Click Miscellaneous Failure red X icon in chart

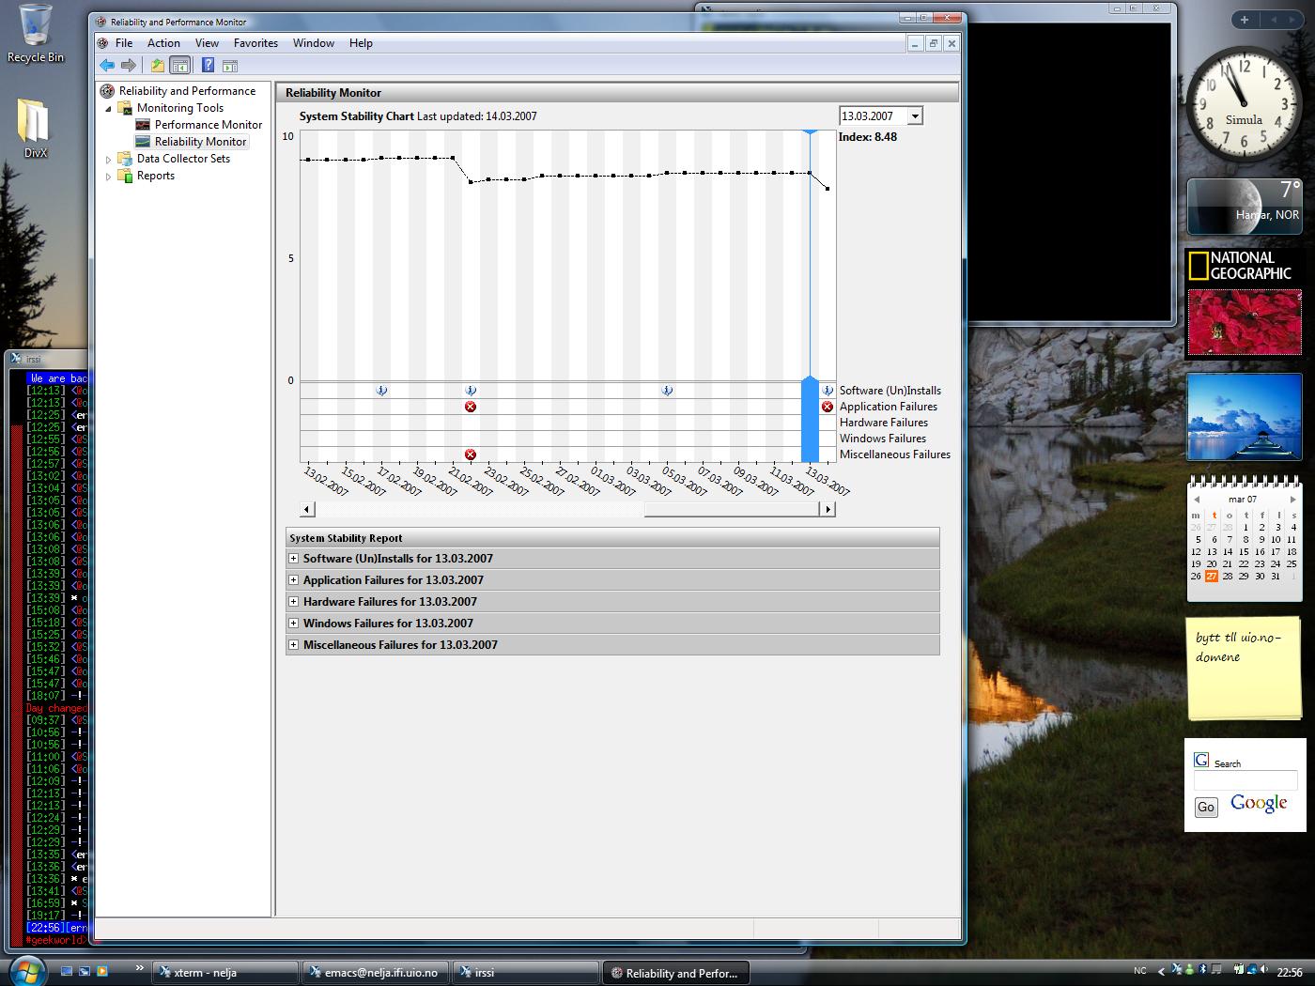pyautogui.click(x=471, y=454)
